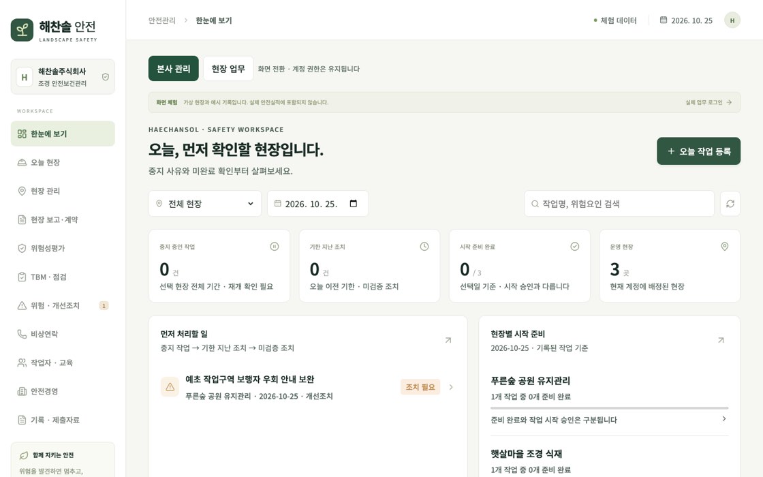Viewport: 763px width, 477px height.
Task: Click the pin icon beside 현장 관리
Action: (x=22, y=191)
